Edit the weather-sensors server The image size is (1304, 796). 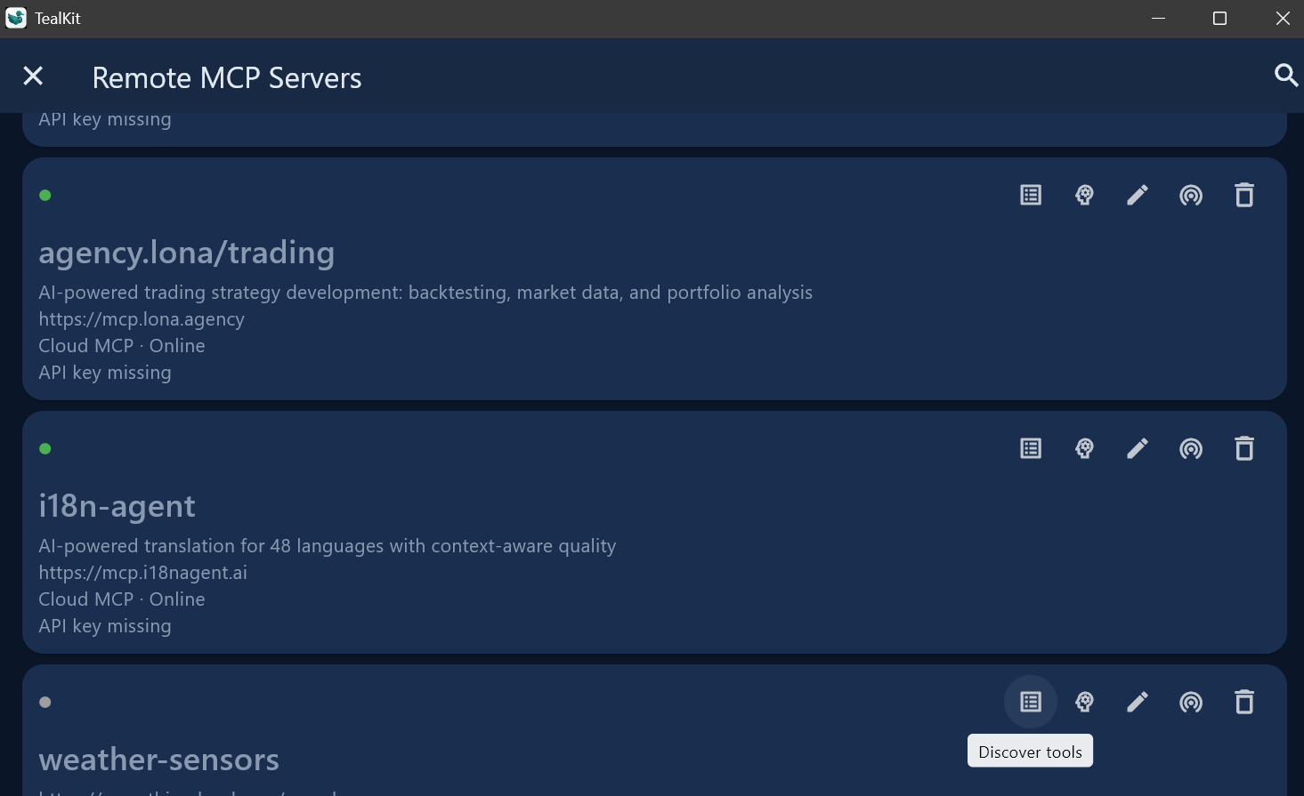coord(1138,702)
